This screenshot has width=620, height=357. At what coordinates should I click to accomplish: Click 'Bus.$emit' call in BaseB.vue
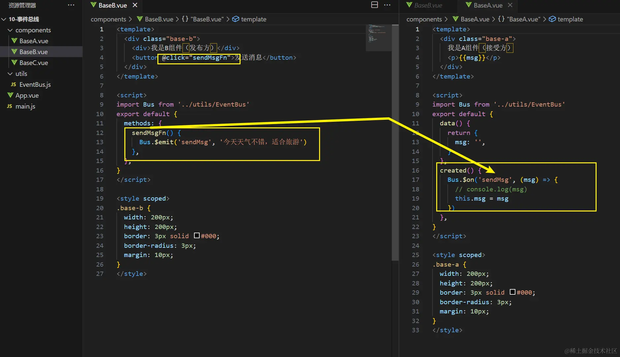click(156, 142)
